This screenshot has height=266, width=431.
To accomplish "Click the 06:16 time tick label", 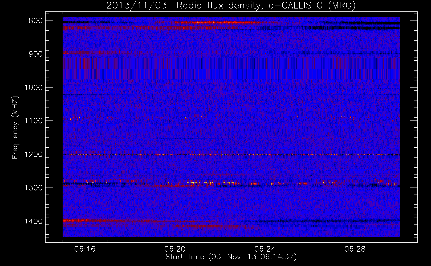I will click(85, 249).
